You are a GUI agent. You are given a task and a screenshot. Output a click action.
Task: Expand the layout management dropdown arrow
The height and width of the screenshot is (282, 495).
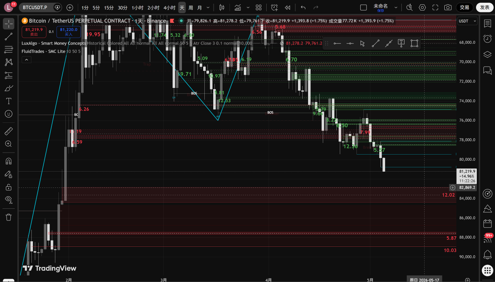click(396, 7)
